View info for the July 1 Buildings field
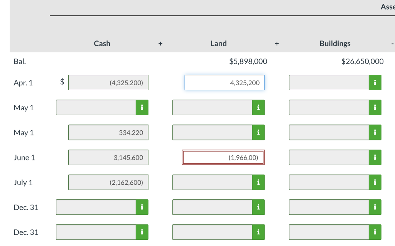This screenshot has height=246, width=395. (375, 182)
